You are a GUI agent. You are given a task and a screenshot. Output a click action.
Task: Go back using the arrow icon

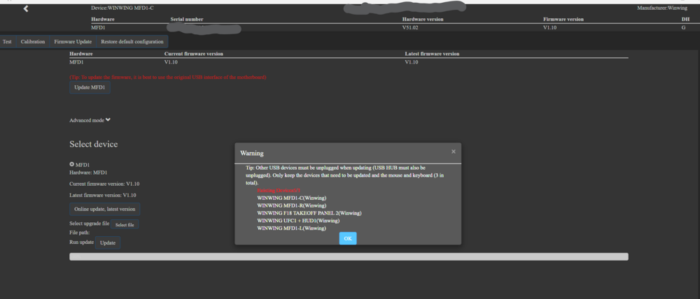coord(26,8)
